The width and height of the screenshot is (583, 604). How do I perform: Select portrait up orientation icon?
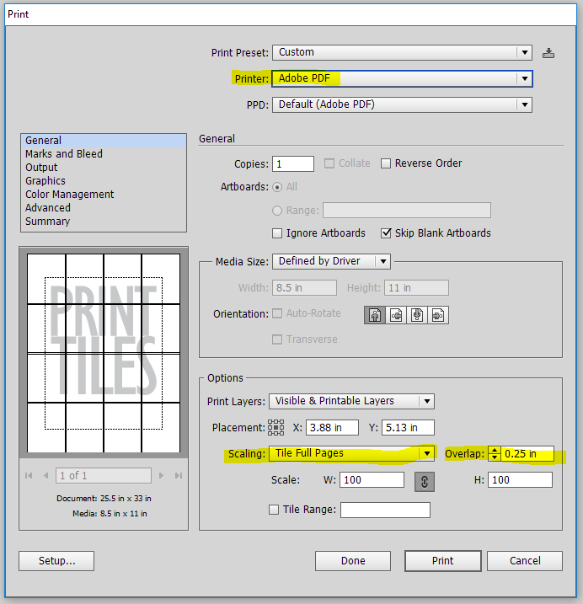click(375, 315)
